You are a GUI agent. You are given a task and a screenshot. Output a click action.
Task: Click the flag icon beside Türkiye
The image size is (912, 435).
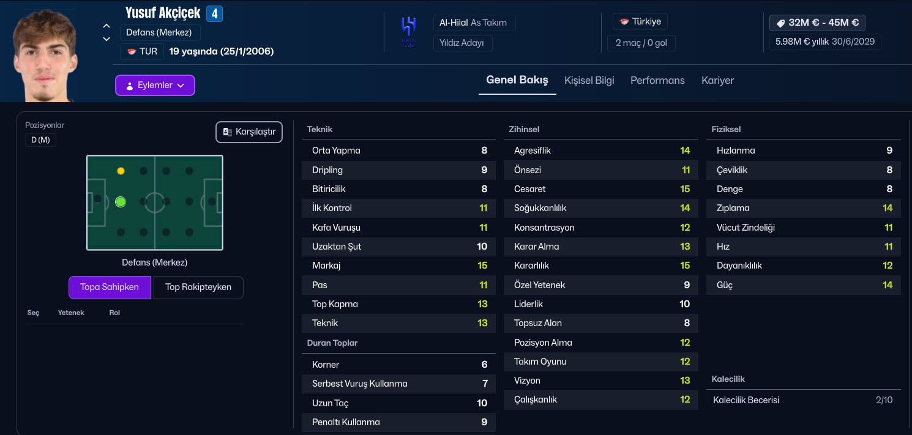624,21
